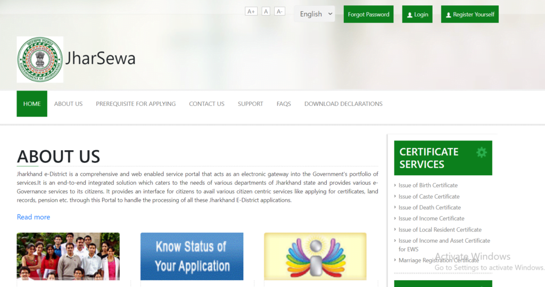The image size is (545, 287).
Task: Click the Forgot Password button
Action: pyautogui.click(x=368, y=14)
